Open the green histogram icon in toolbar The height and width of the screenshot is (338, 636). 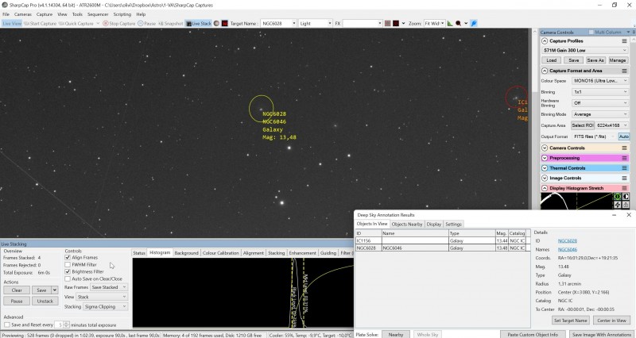pos(450,24)
